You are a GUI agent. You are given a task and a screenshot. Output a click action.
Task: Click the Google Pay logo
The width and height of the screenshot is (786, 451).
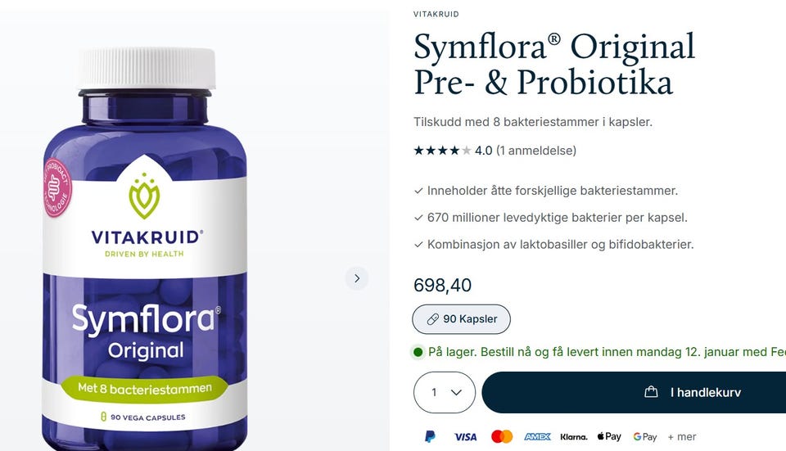click(644, 437)
